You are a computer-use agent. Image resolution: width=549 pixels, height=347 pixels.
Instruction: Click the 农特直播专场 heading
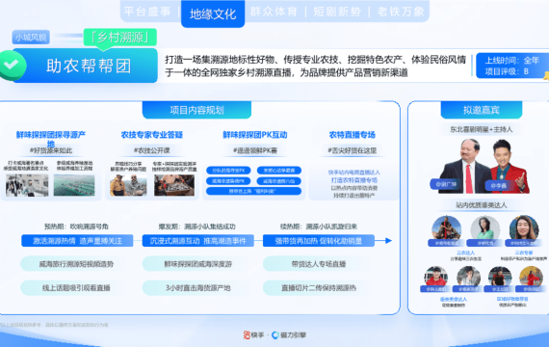(x=353, y=135)
